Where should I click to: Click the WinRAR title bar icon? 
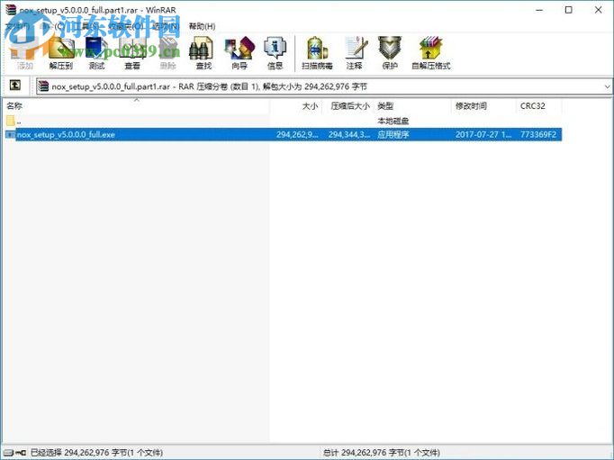pyautogui.click(x=11, y=10)
